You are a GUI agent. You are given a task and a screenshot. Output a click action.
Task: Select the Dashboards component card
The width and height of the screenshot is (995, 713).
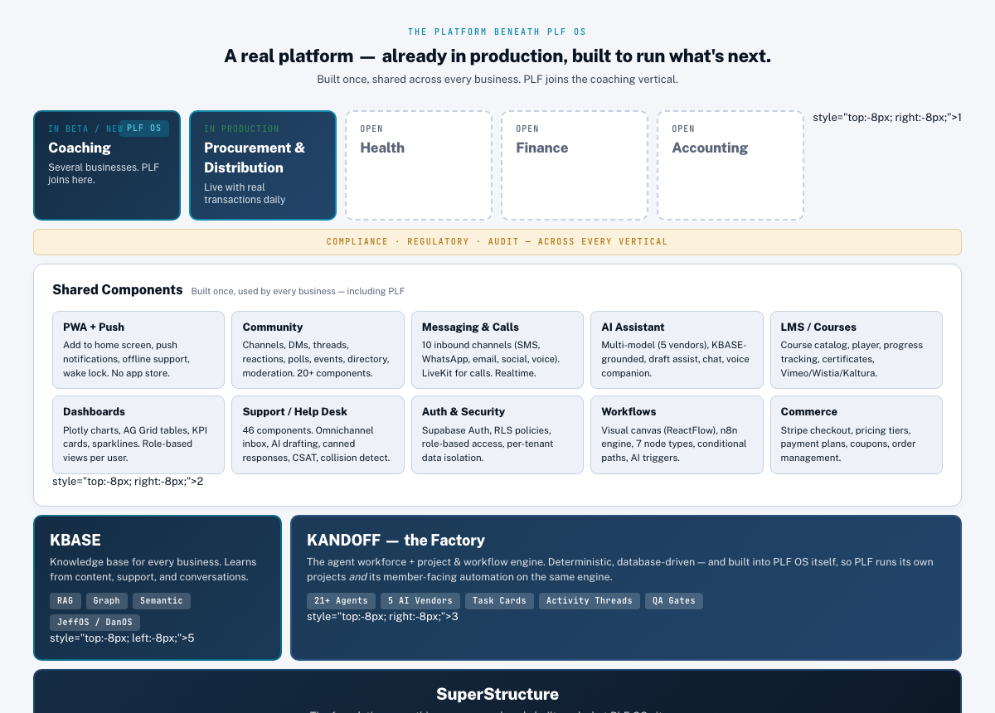point(138,435)
